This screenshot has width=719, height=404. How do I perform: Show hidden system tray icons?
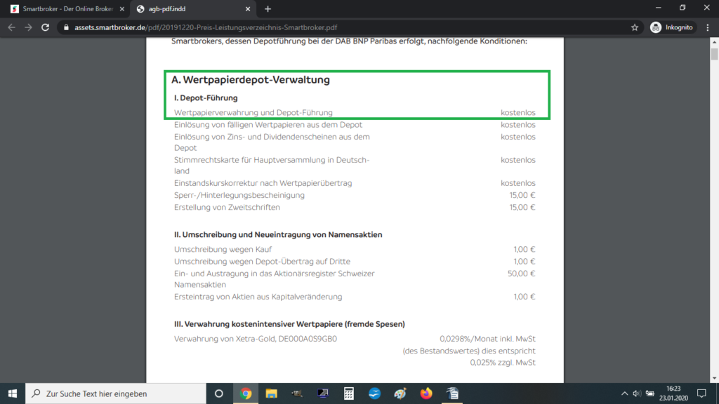point(624,393)
